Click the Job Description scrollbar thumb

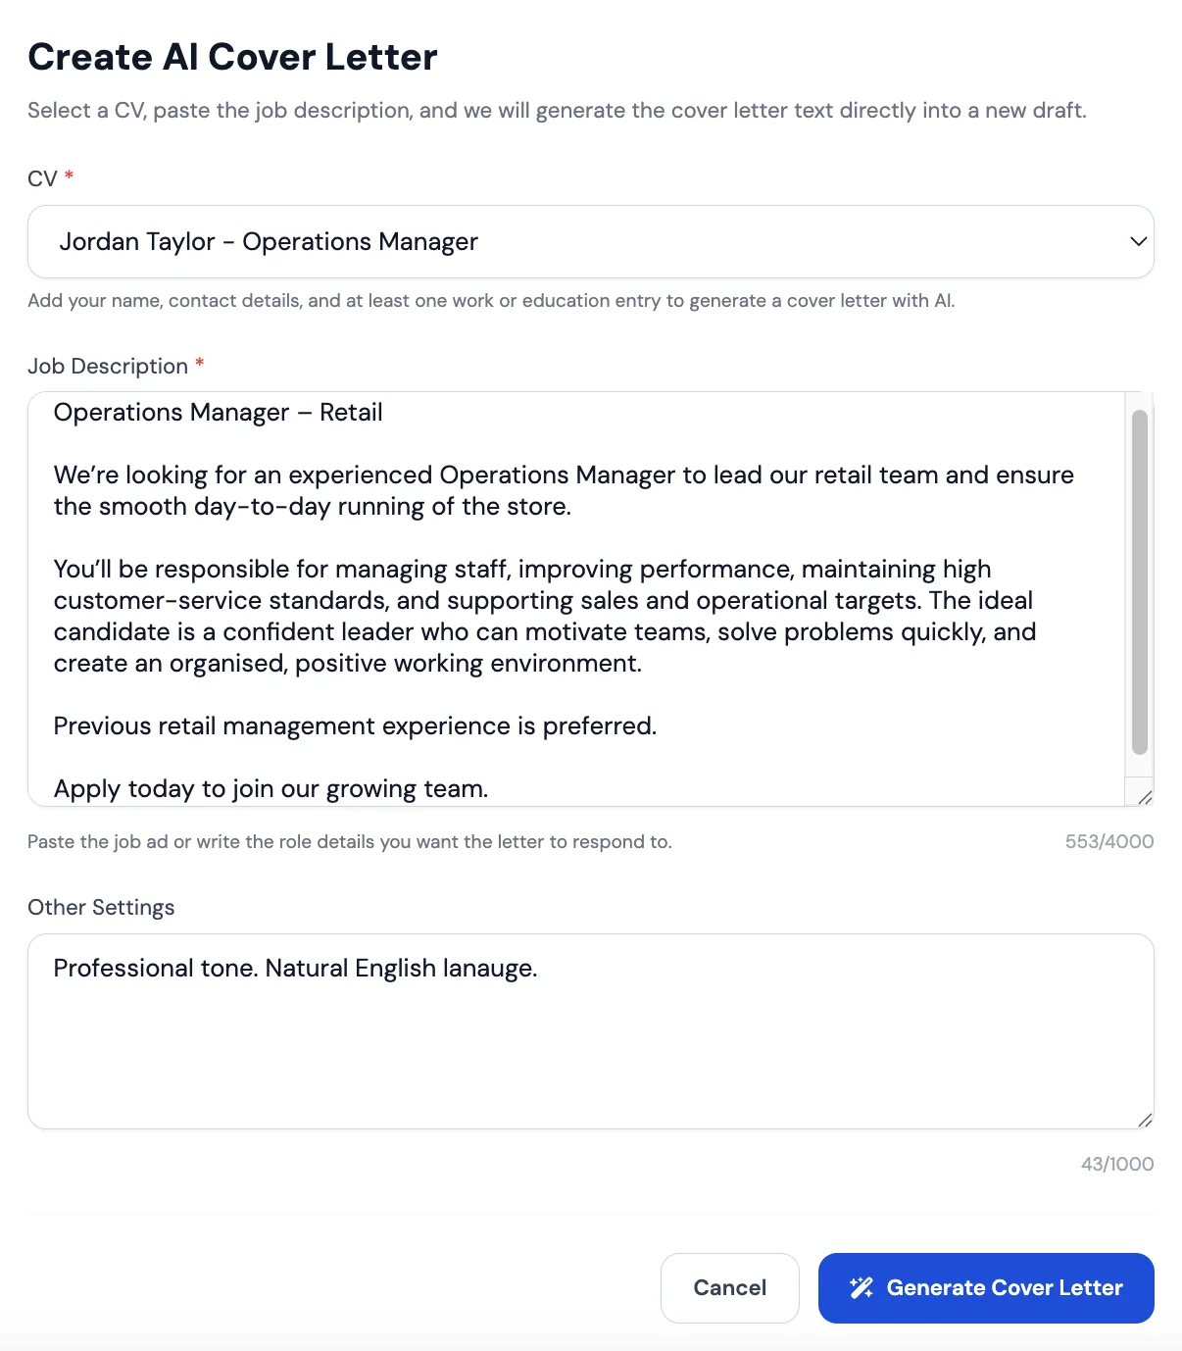1139,581
